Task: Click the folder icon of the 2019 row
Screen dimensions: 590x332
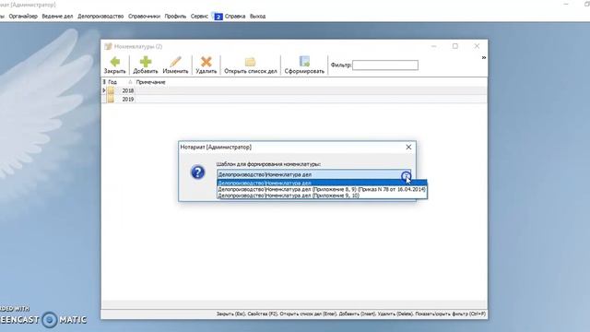Action: click(111, 99)
